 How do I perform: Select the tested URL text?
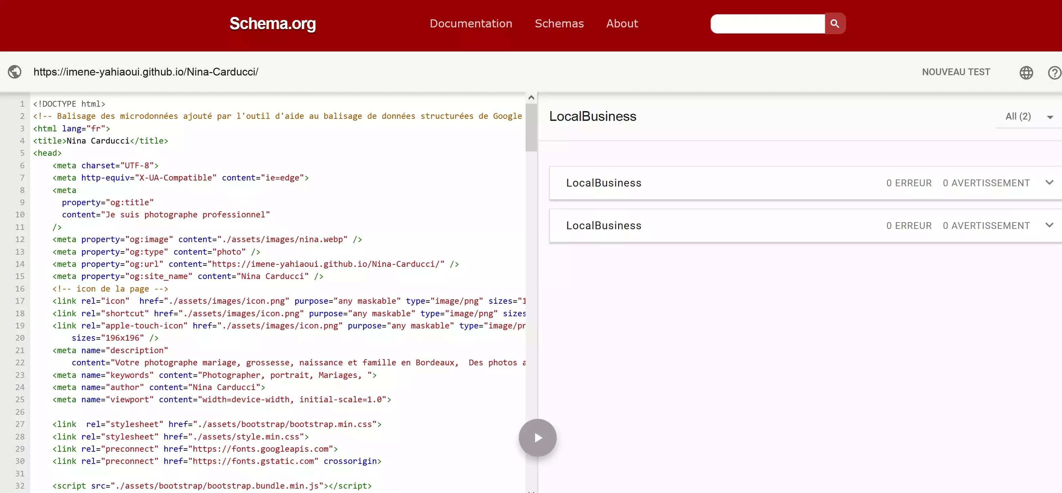pyautogui.click(x=146, y=72)
